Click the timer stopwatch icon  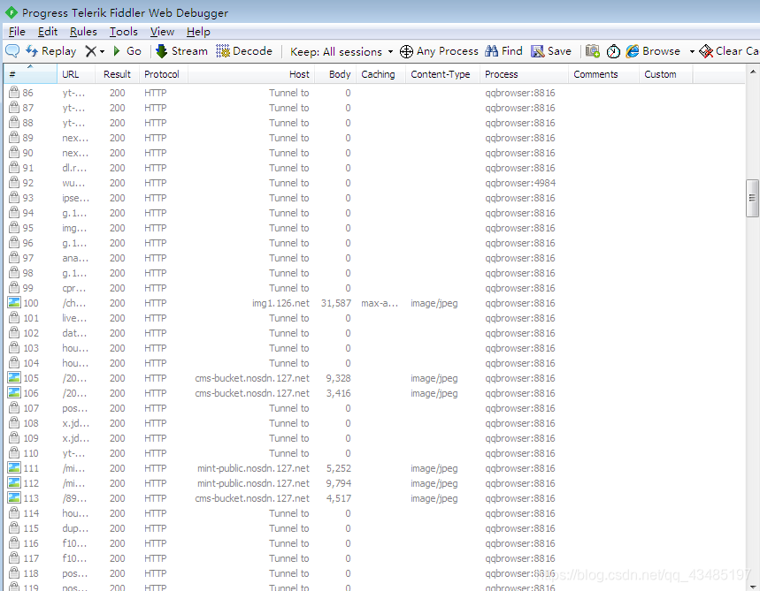613,51
